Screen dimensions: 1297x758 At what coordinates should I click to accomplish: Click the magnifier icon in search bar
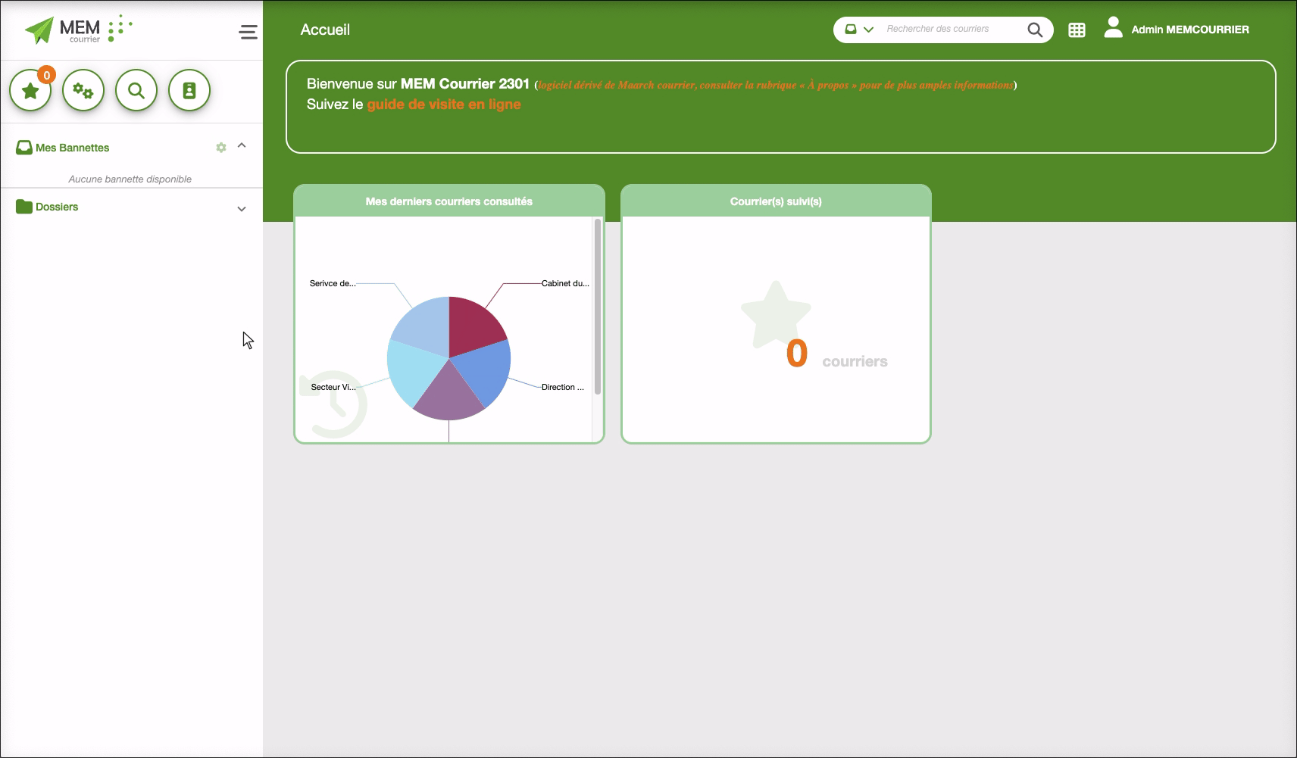coord(1035,30)
